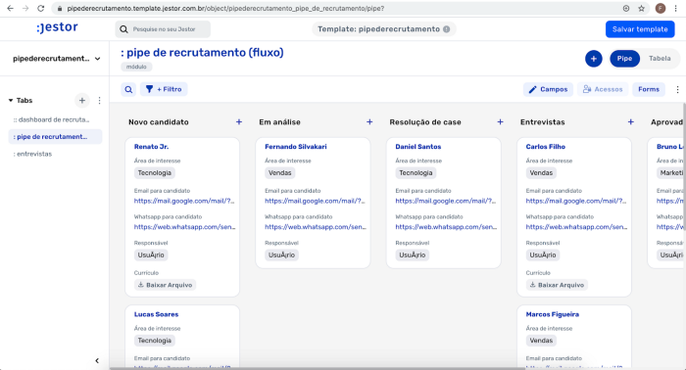Image resolution: width=686 pixels, height=370 pixels.
Task: Switch to Pipe view
Action: pyautogui.click(x=624, y=59)
